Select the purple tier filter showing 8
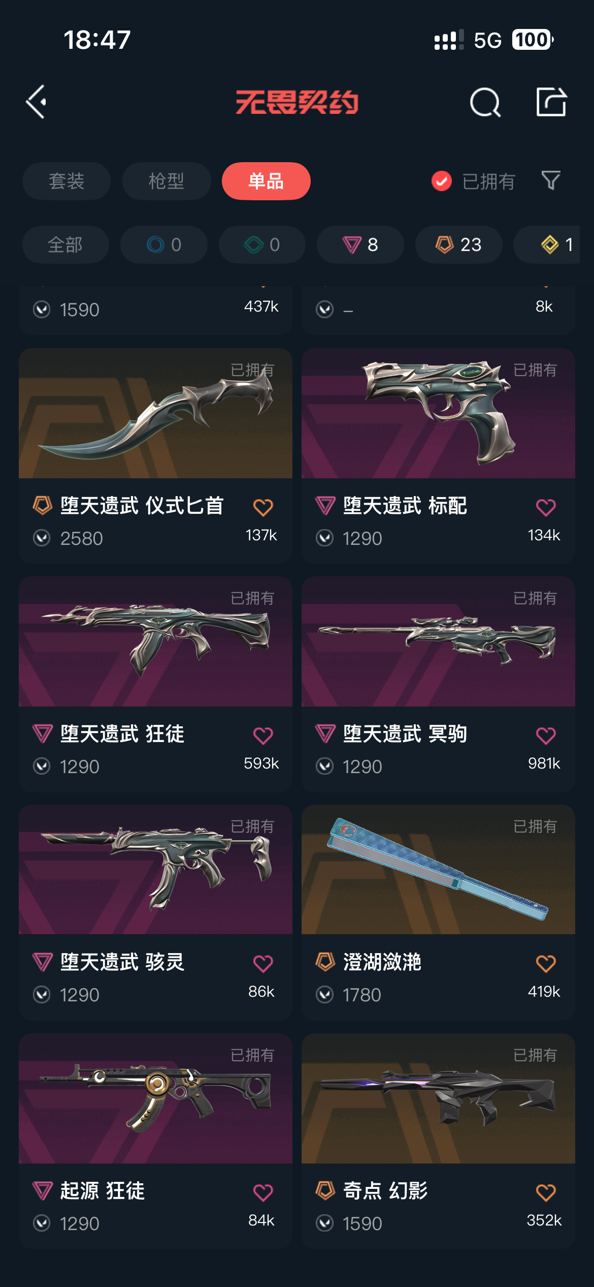594x1287 pixels. coord(360,244)
